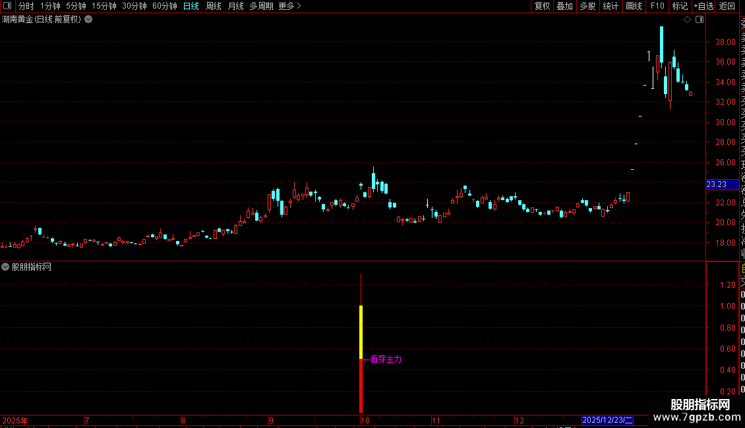Add stock with +自选 button

[703, 6]
